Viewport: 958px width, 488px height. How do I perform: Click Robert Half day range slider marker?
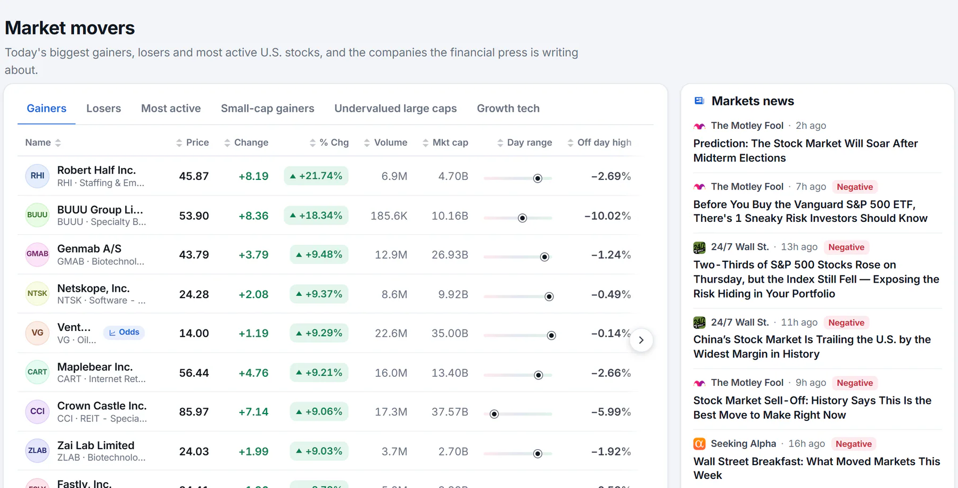coord(538,178)
